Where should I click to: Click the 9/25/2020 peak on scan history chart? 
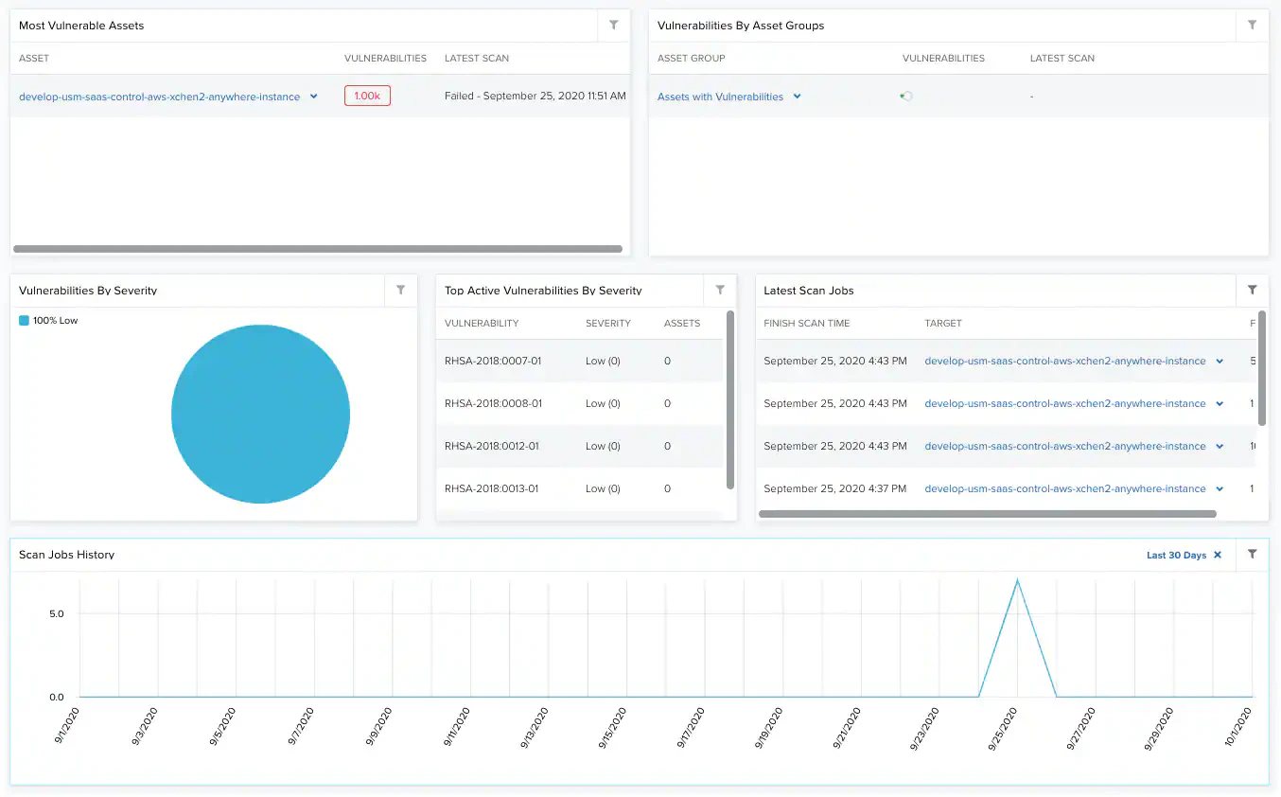pos(1017,579)
